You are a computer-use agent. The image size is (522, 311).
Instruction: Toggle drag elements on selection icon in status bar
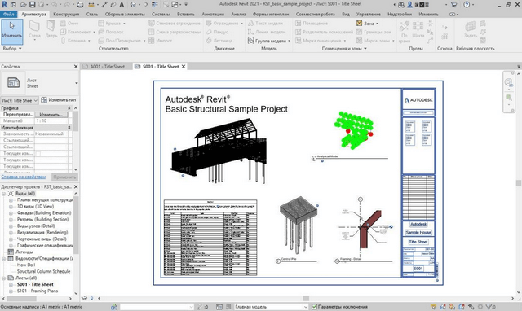click(471, 307)
